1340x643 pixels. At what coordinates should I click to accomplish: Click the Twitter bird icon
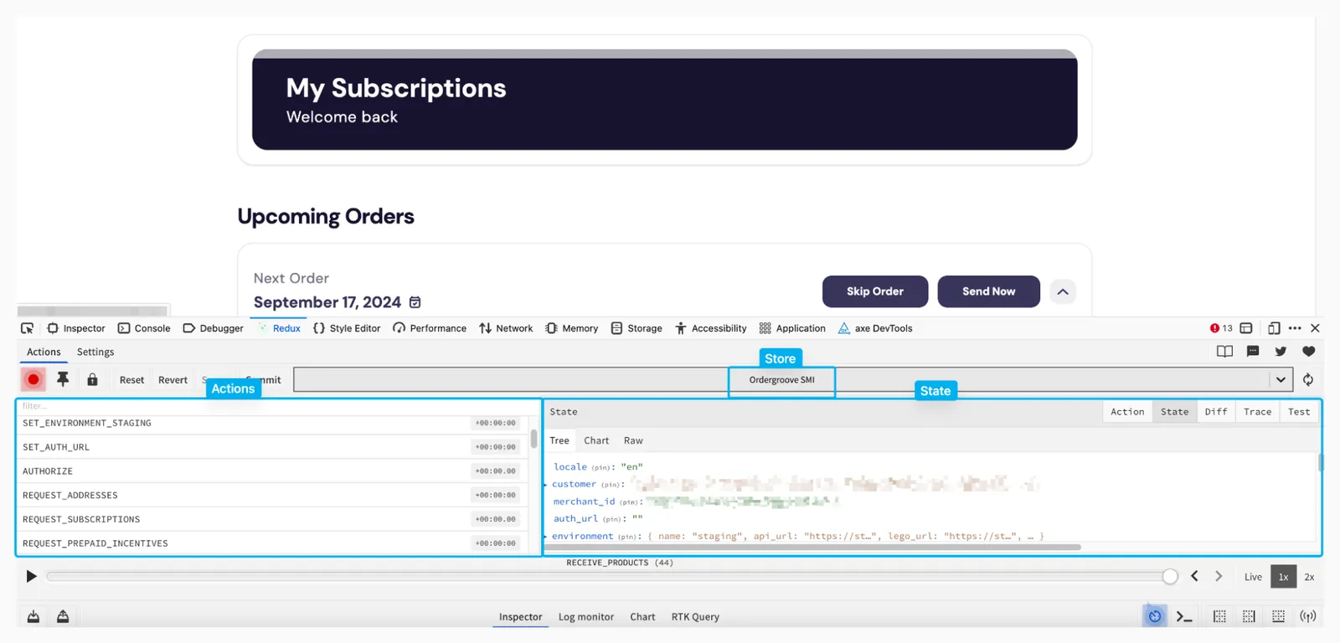point(1281,352)
